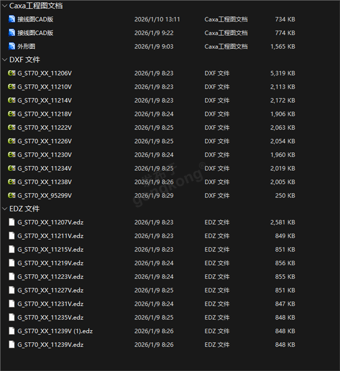This screenshot has height=371, width=340.
Task: Collapse the DXF 文件 group chevron
Action: pyautogui.click(x=4, y=59)
